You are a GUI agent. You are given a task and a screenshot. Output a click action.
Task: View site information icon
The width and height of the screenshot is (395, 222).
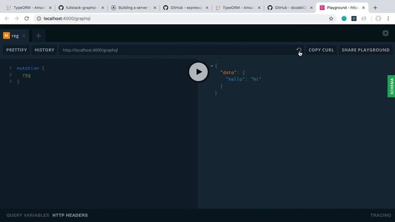click(39, 18)
